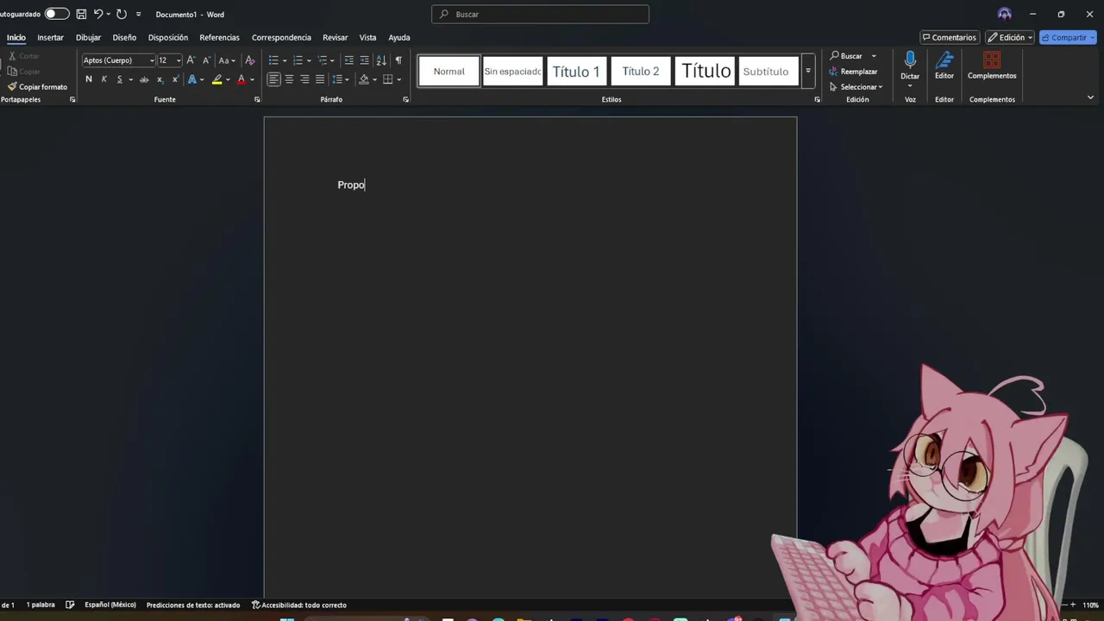Click the Editor pen icon
The height and width of the screenshot is (621, 1104).
click(x=944, y=60)
